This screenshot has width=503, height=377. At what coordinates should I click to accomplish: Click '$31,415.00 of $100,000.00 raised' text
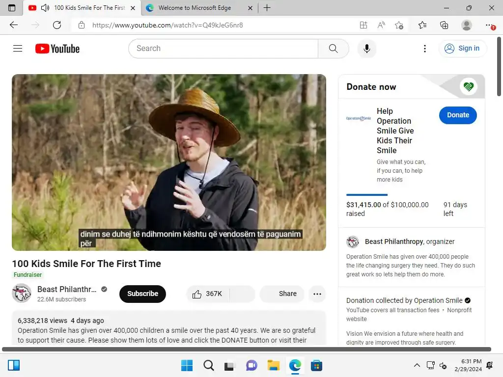(387, 209)
